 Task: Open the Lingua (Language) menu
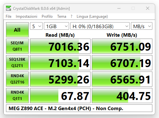92,16
